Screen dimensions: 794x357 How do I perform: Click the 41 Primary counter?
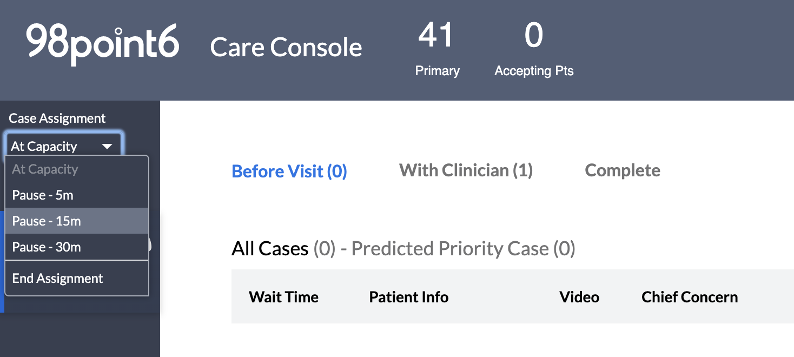pos(437,49)
